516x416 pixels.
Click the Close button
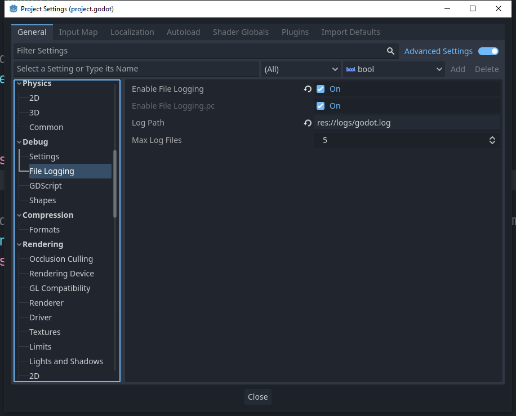point(257,397)
